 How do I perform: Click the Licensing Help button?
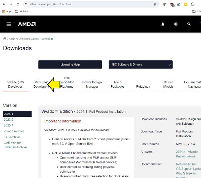[x=70, y=65]
